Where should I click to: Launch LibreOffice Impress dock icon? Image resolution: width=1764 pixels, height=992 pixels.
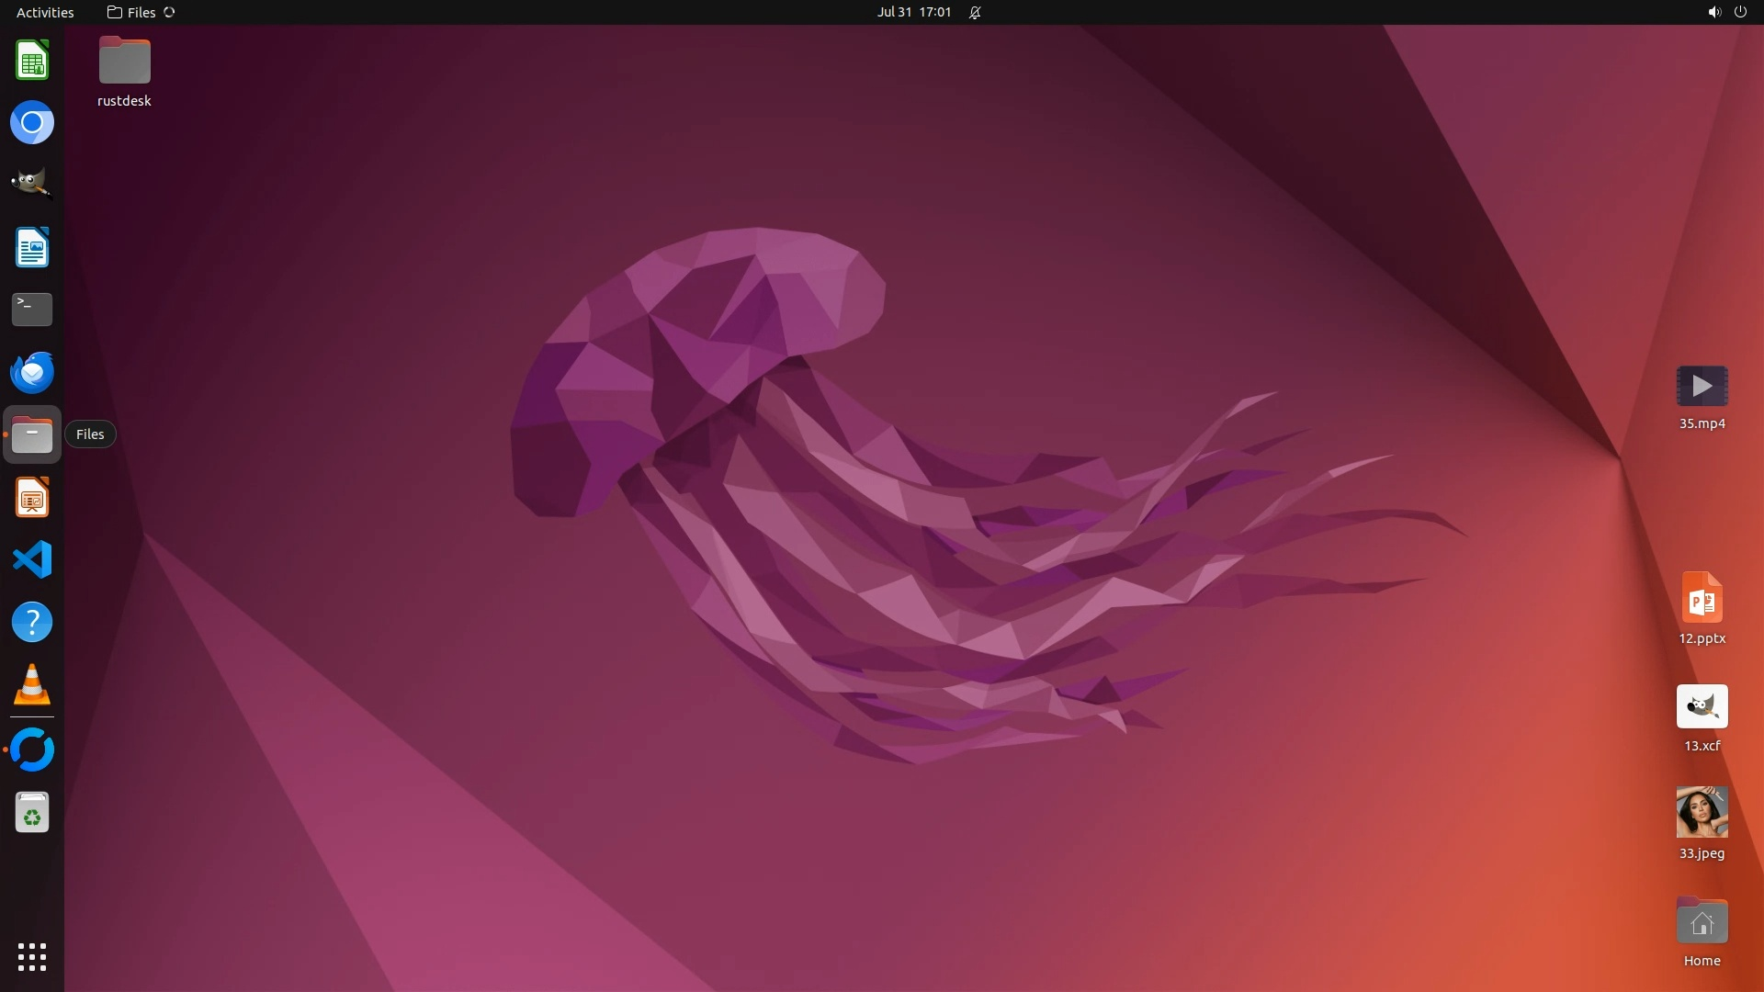tap(32, 498)
